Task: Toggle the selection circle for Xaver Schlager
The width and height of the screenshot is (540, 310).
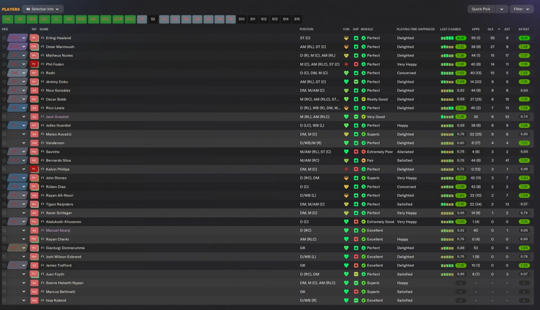Action: [4, 213]
